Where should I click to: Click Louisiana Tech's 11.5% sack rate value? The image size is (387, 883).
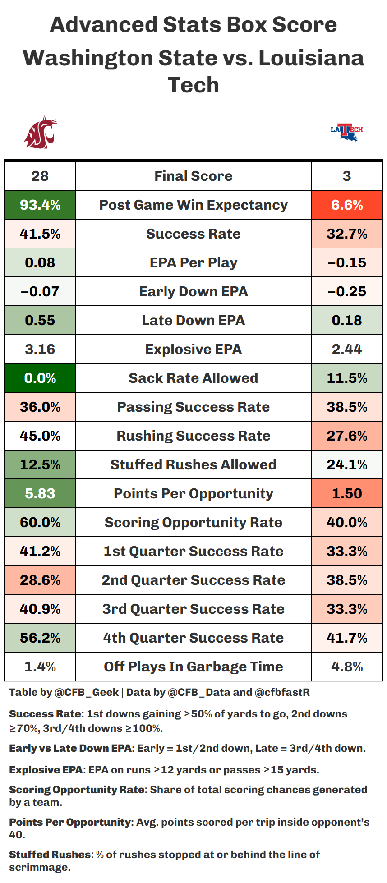(346, 378)
